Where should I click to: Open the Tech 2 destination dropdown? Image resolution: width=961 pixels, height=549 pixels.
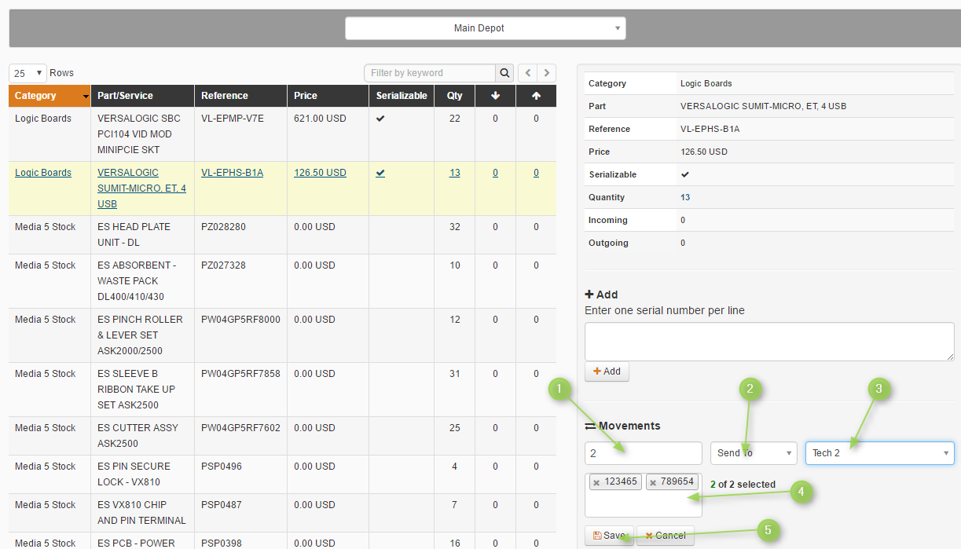pos(879,453)
